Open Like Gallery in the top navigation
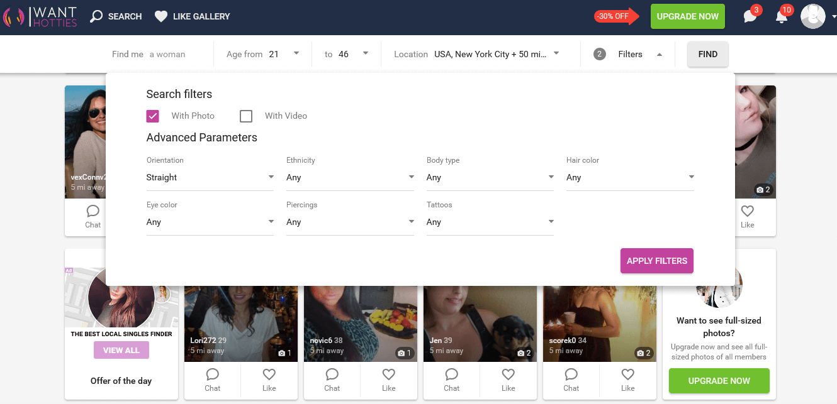This screenshot has width=837, height=404. tap(193, 16)
